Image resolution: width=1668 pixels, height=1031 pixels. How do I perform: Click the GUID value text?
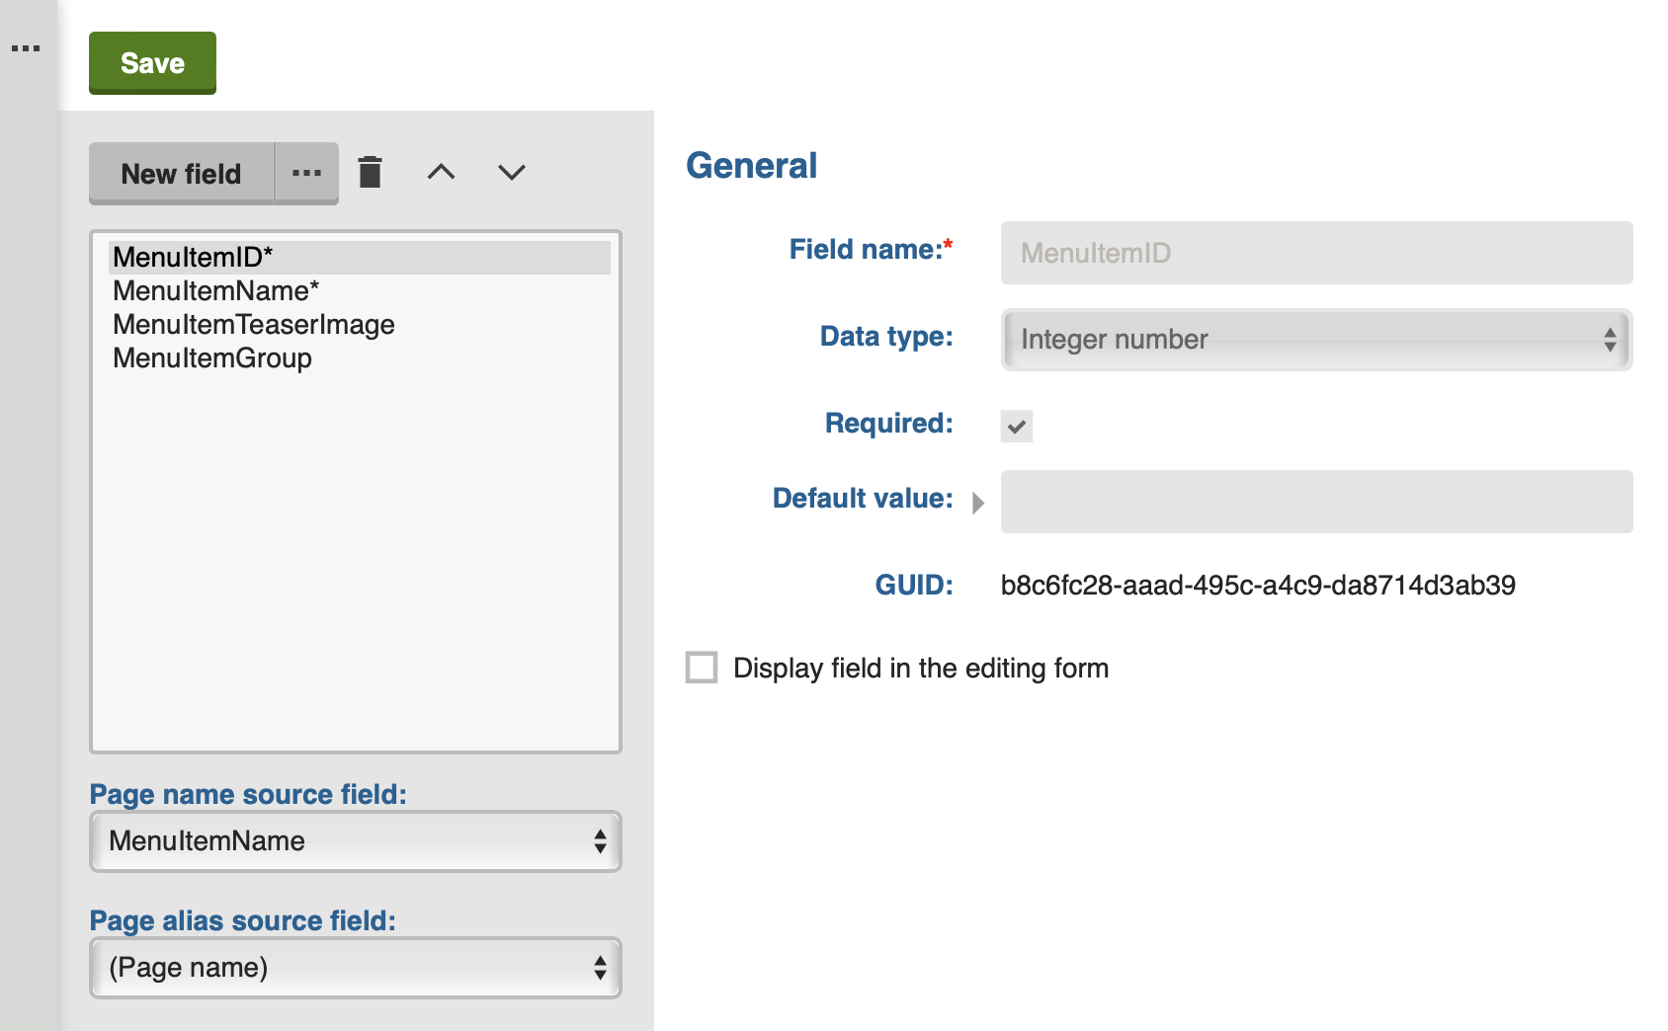pyautogui.click(x=1258, y=585)
